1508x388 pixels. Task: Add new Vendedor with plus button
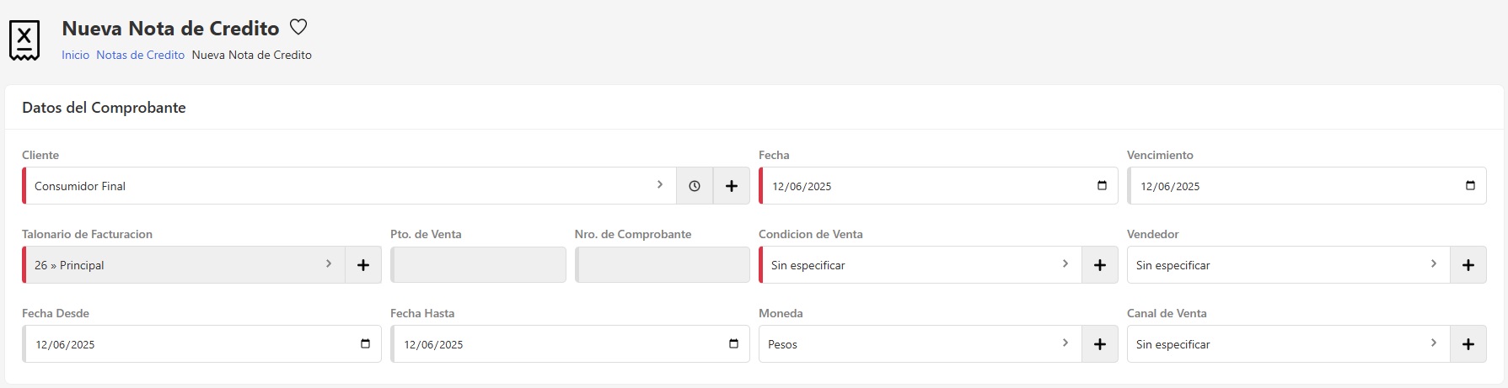click(1468, 265)
